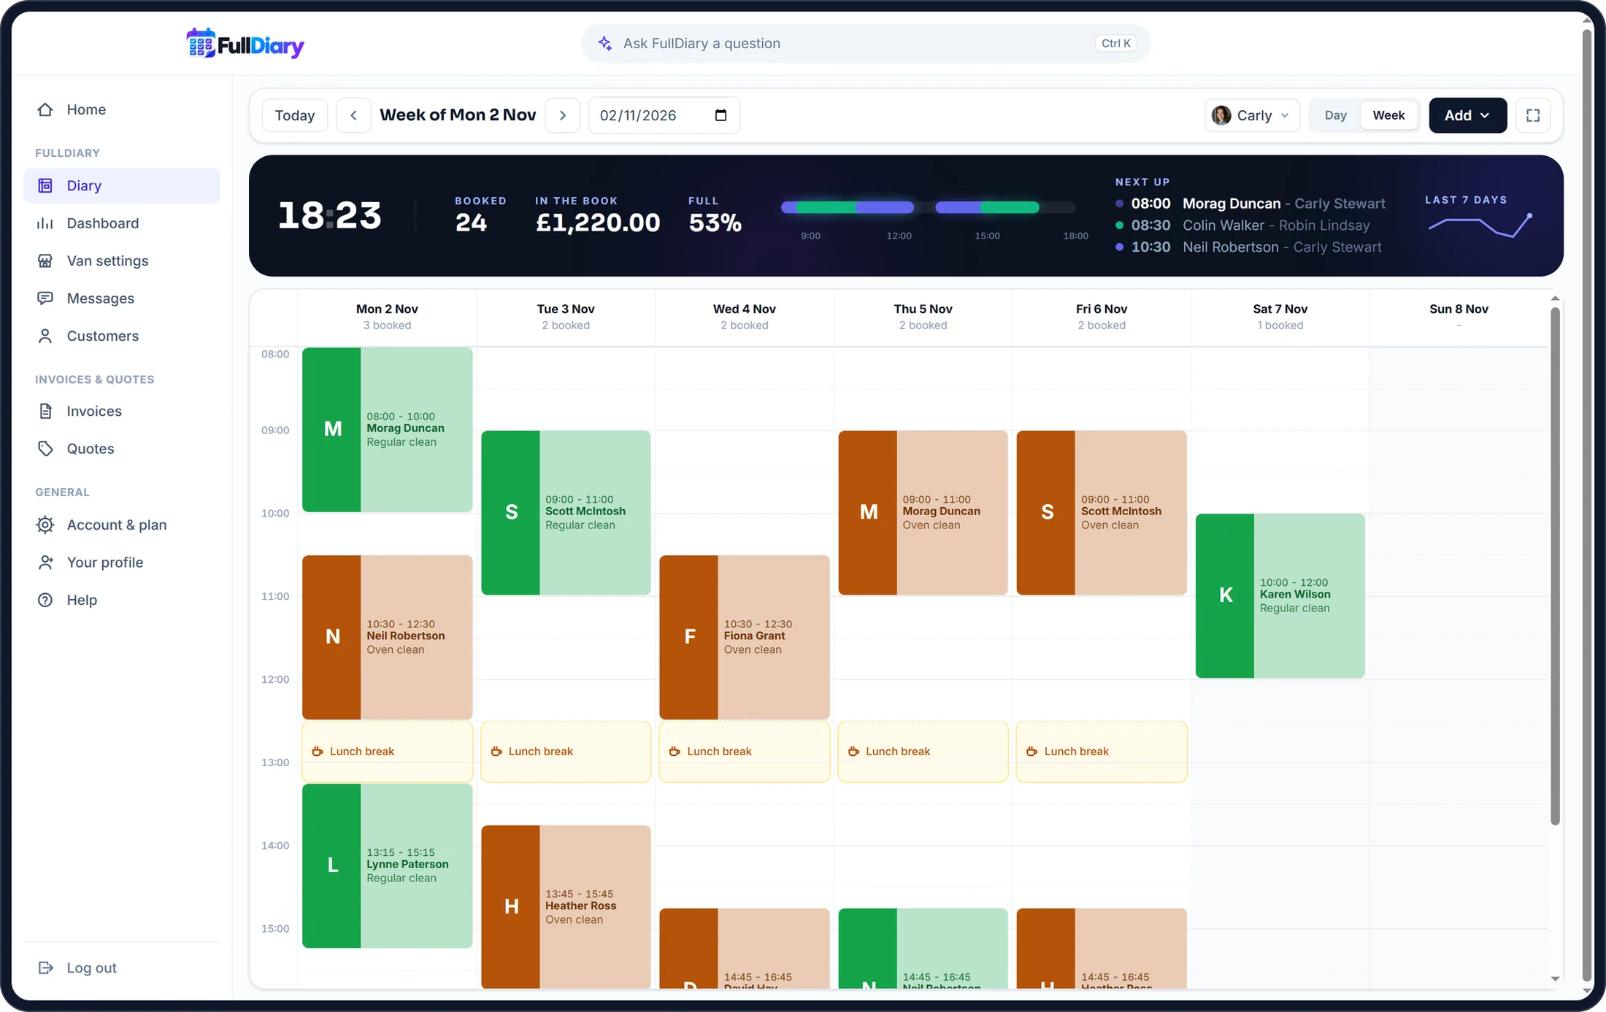Screen dimensions: 1606x1012
Task: Click the Help question mark icon
Action: [x=45, y=600]
